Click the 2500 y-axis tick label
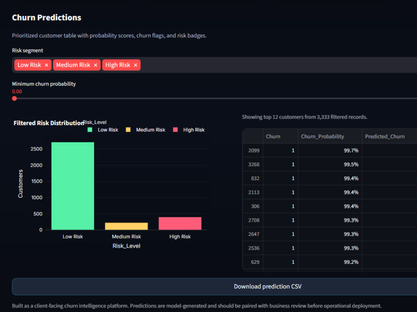 (x=36, y=149)
